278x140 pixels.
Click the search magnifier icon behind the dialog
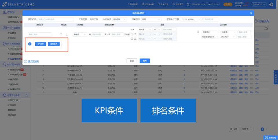(x=266, y=29)
